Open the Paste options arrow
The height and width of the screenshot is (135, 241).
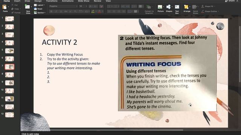click(x=8, y=7)
